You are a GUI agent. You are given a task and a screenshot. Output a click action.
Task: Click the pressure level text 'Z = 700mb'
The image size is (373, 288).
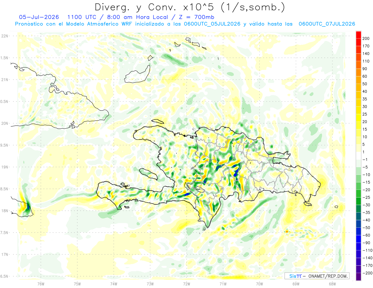coord(196,17)
